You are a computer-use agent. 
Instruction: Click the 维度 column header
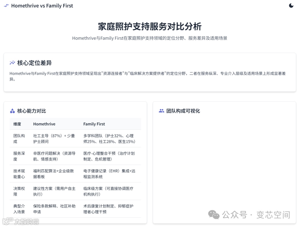tap(17, 124)
